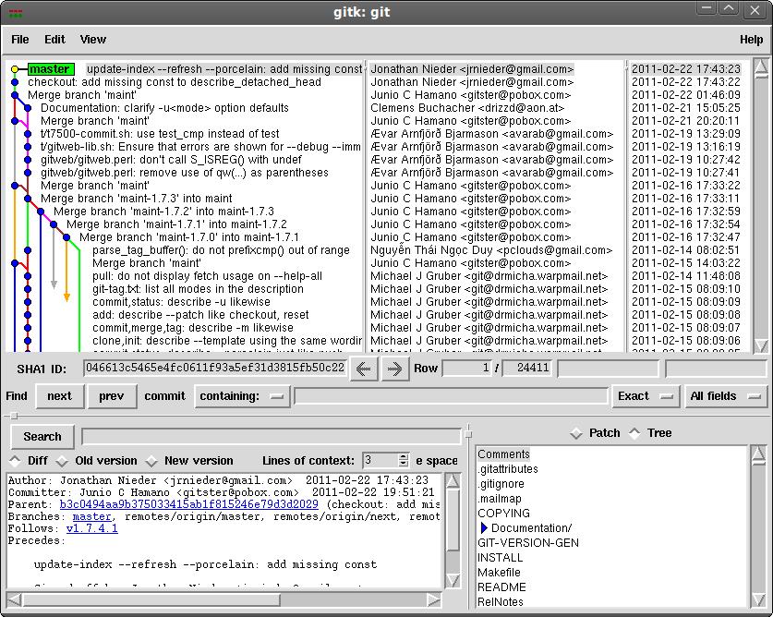Open the 'containing:' find type dropdown

tap(242, 396)
